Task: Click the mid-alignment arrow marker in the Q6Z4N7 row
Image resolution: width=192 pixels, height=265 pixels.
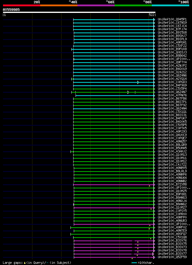Action: [128, 92]
